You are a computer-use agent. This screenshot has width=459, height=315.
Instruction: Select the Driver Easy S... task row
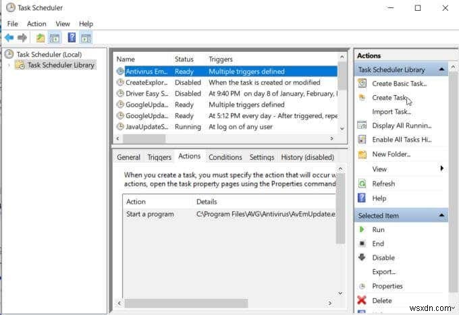(227, 94)
